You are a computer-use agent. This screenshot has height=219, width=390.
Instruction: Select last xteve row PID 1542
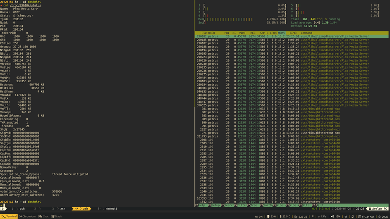(x=292, y=202)
